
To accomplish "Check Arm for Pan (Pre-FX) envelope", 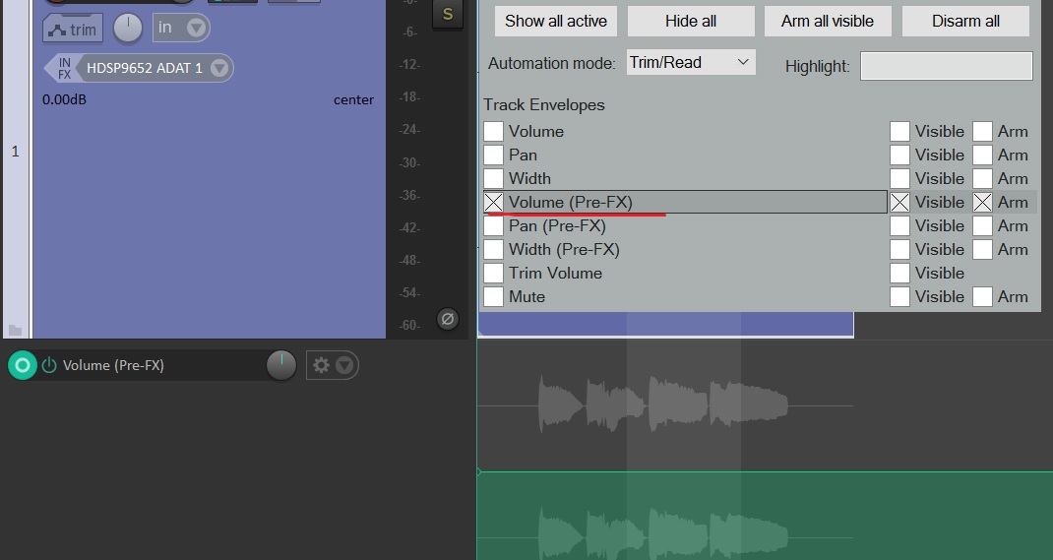I will 982,226.
